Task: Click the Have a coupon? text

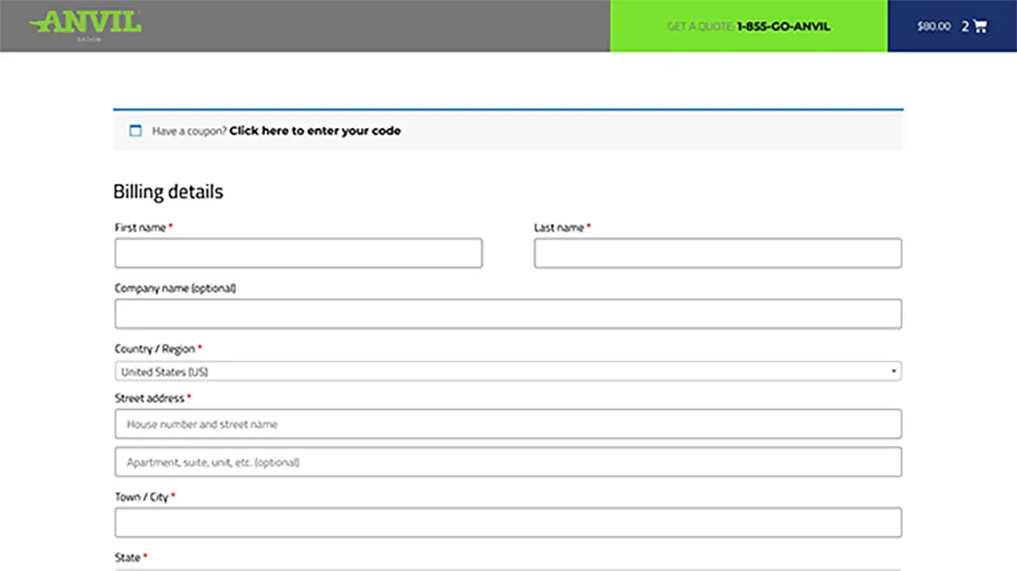Action: click(x=189, y=131)
